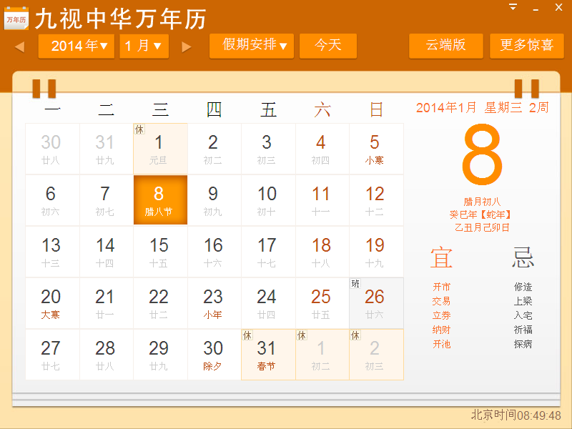Select January 15 十五 date
The width and height of the screenshot is (572, 429).
160,252
